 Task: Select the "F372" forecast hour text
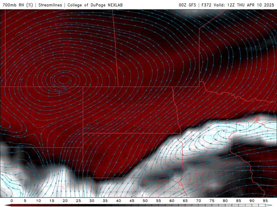click(x=206, y=5)
